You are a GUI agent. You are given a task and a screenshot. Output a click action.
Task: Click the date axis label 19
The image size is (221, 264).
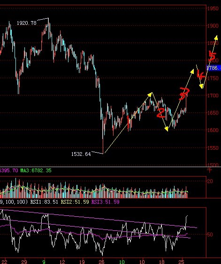(x=82, y=262)
